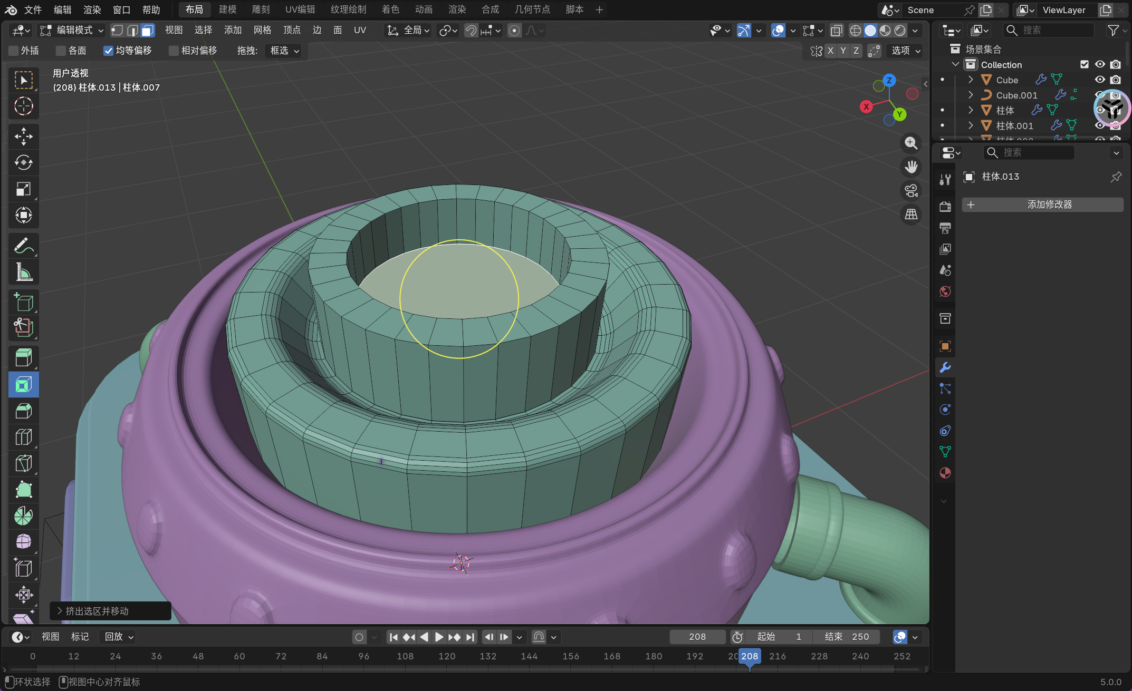The image size is (1132, 691).
Task: Uncheck the 均等偏移 checkbox
Action: (108, 51)
